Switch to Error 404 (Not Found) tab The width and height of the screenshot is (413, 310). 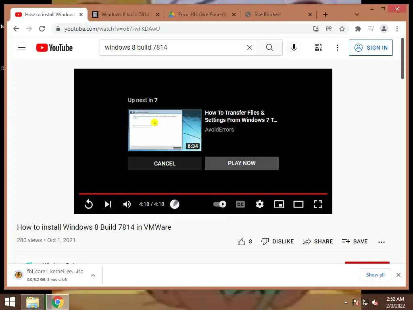202,15
